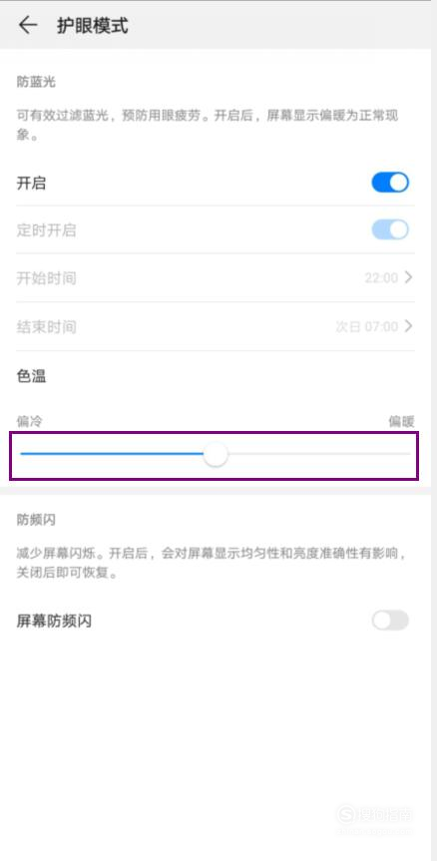Toggle the 定时开启 scheduled switch

pyautogui.click(x=390, y=229)
